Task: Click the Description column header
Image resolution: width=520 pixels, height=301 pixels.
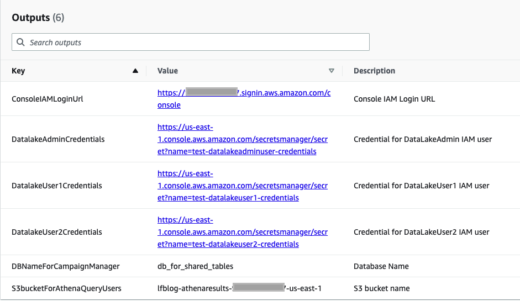Action: (374, 71)
